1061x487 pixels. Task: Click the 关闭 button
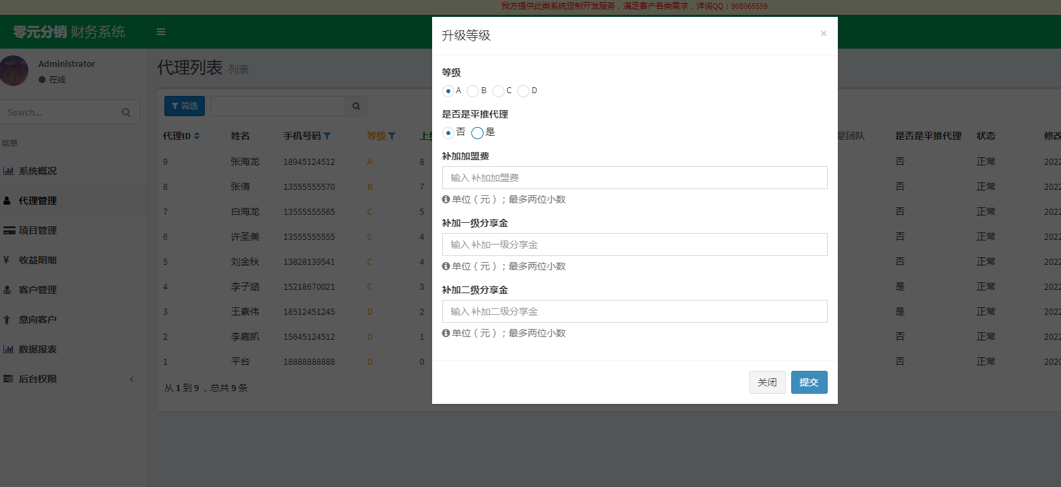pyautogui.click(x=767, y=382)
